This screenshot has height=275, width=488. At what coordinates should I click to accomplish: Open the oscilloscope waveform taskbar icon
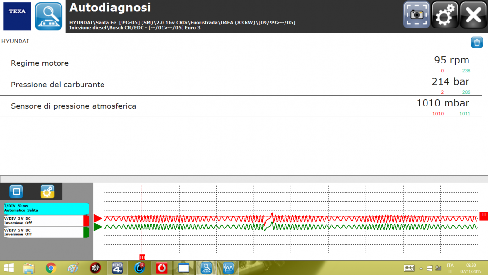[x=228, y=268]
